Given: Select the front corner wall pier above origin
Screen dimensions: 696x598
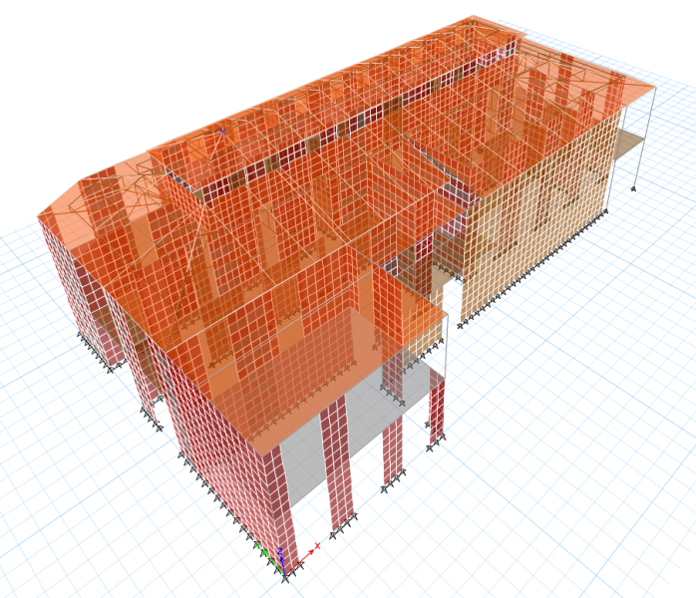Looking at the screenshot, I should click(x=279, y=508).
